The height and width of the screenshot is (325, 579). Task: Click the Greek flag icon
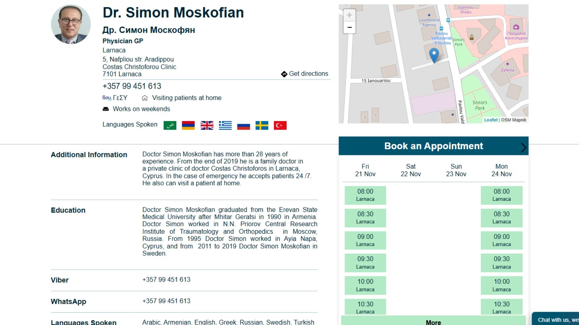click(x=225, y=125)
